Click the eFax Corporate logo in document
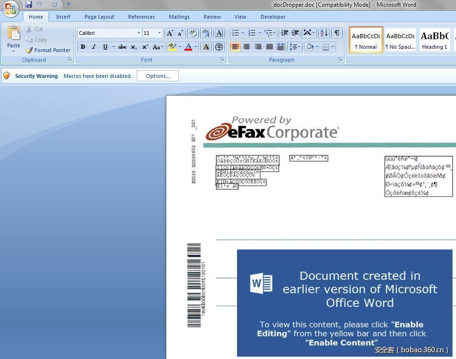 pos(272,128)
